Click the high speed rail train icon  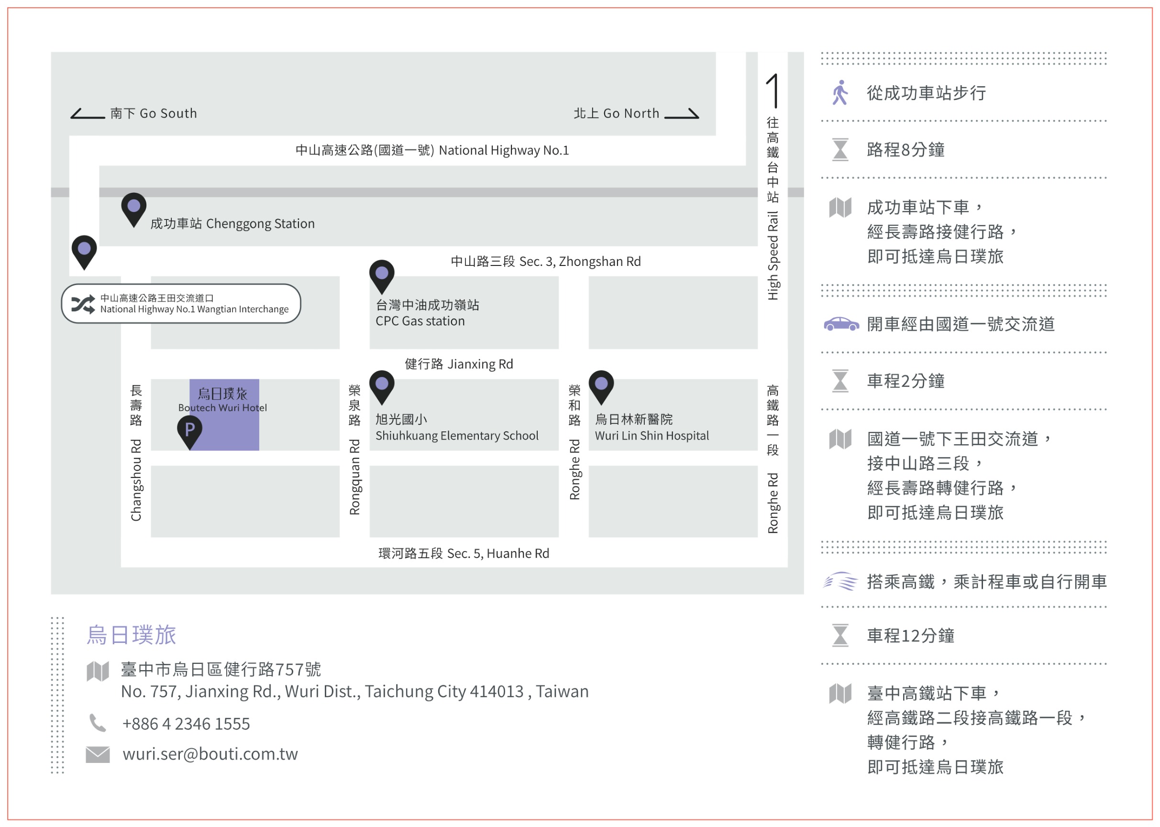[841, 581]
